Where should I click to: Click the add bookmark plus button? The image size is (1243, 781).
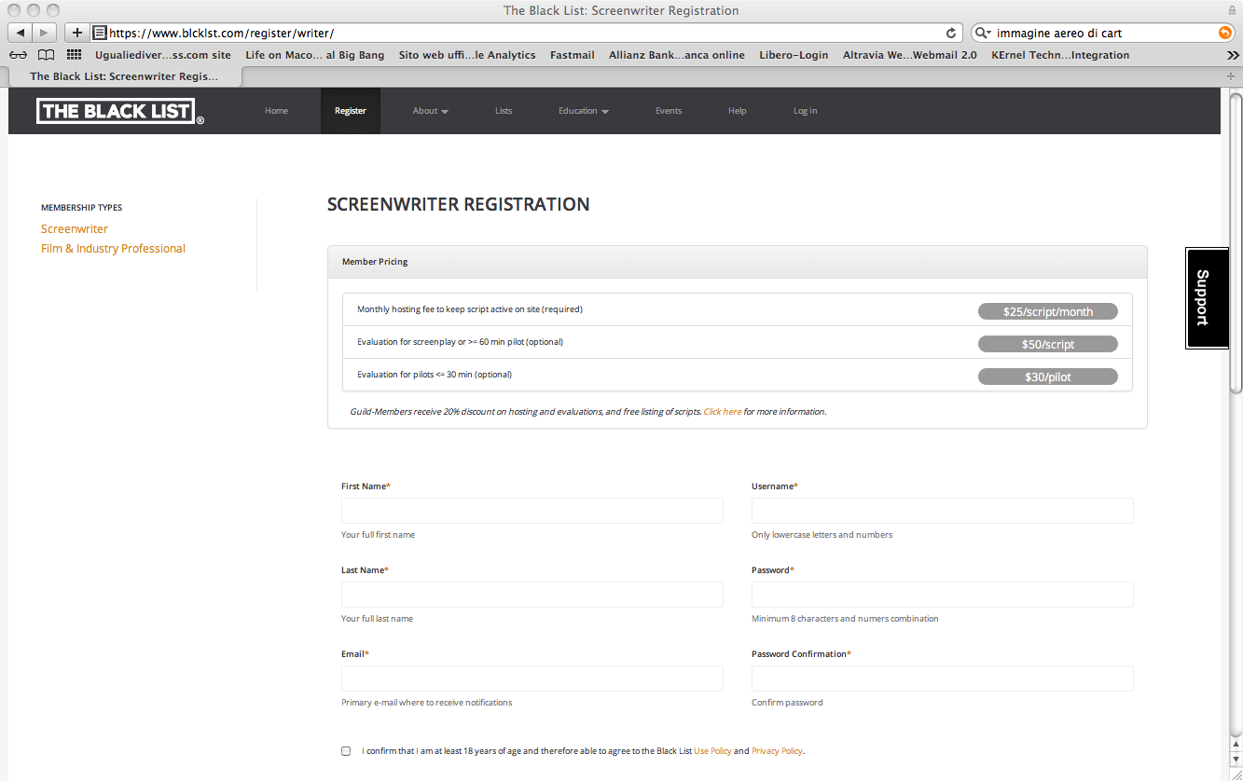click(77, 33)
